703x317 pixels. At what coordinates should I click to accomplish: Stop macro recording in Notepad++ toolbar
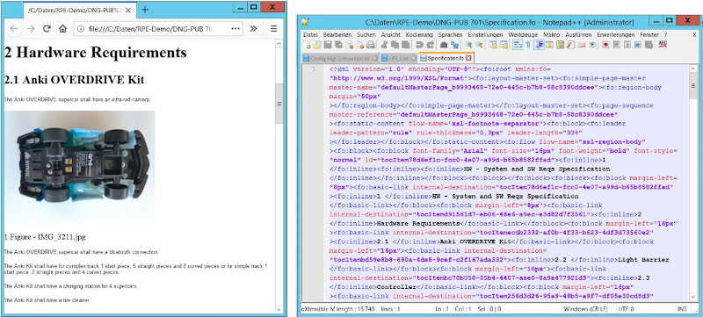click(617, 45)
